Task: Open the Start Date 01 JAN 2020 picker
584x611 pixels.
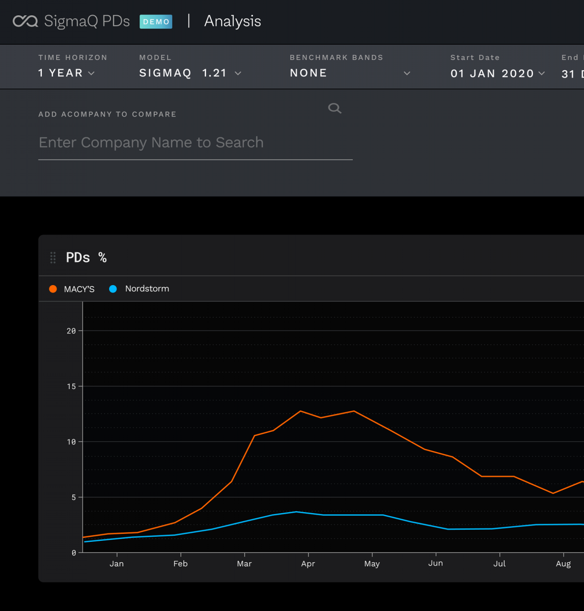Action: (x=497, y=74)
